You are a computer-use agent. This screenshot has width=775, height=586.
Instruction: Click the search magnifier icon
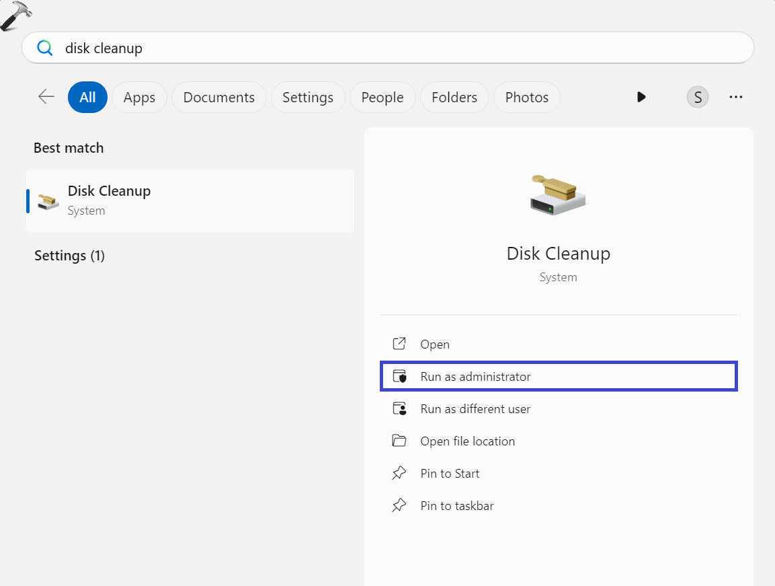[44, 48]
